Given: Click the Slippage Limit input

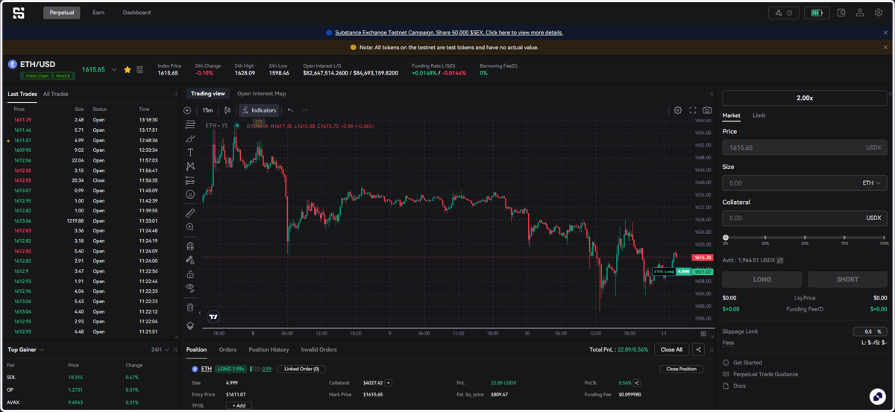Looking at the screenshot, I should tap(870, 332).
